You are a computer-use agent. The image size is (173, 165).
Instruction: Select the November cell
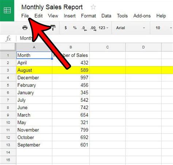[34, 130]
